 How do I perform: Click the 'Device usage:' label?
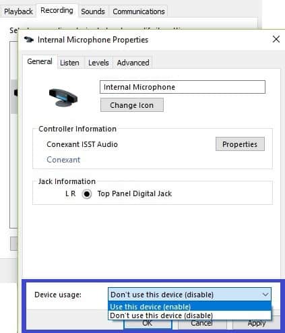(x=58, y=295)
